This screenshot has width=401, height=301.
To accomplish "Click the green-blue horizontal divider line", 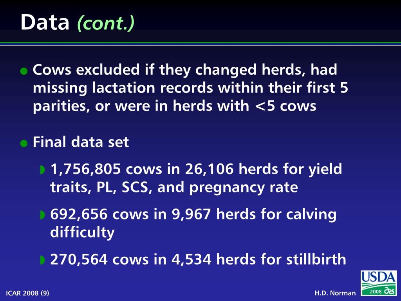I will 200,44.
